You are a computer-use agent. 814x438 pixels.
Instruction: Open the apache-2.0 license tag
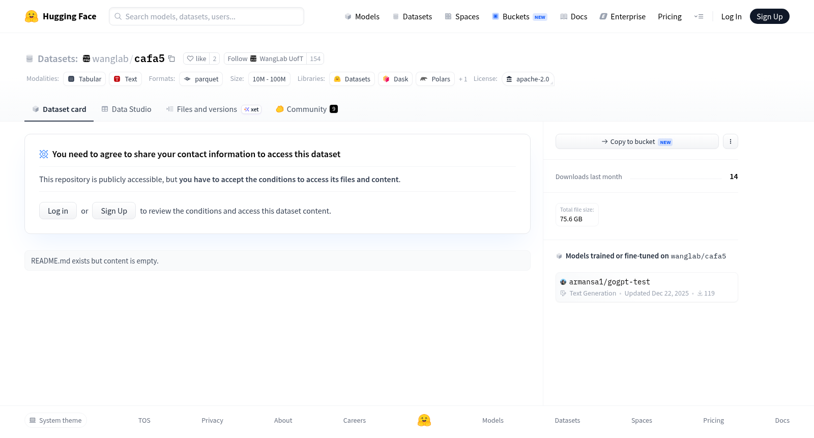point(528,79)
